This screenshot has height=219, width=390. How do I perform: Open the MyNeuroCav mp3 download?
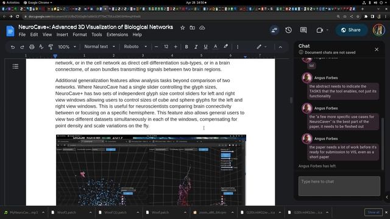(21, 212)
